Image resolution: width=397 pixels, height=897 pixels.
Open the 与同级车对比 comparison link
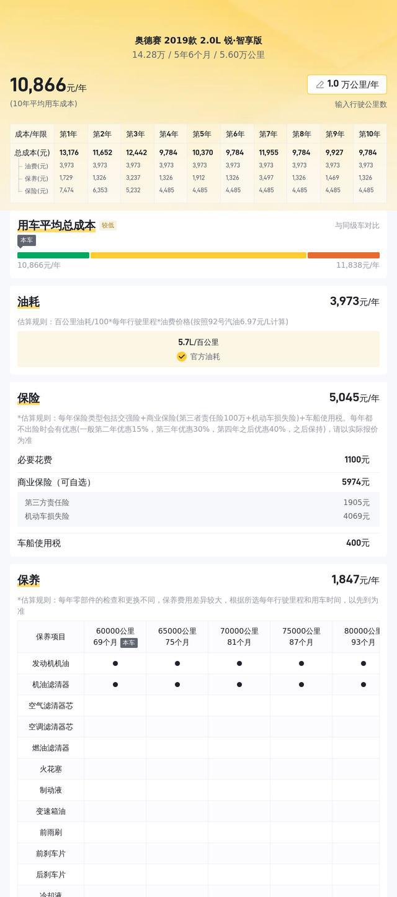[x=357, y=225]
